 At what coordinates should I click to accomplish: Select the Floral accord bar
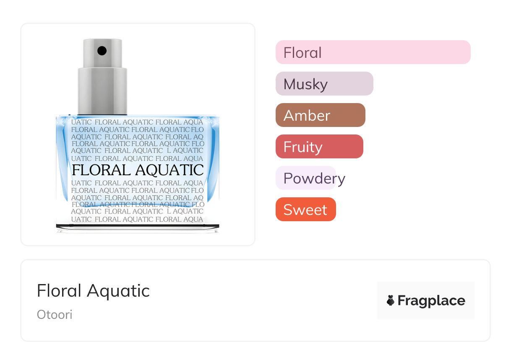pyautogui.click(x=373, y=52)
